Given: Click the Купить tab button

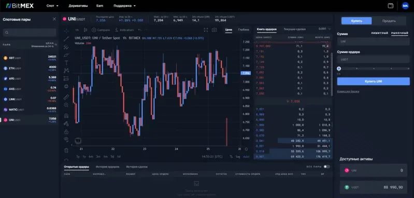Looking at the screenshot, I should point(356,21).
